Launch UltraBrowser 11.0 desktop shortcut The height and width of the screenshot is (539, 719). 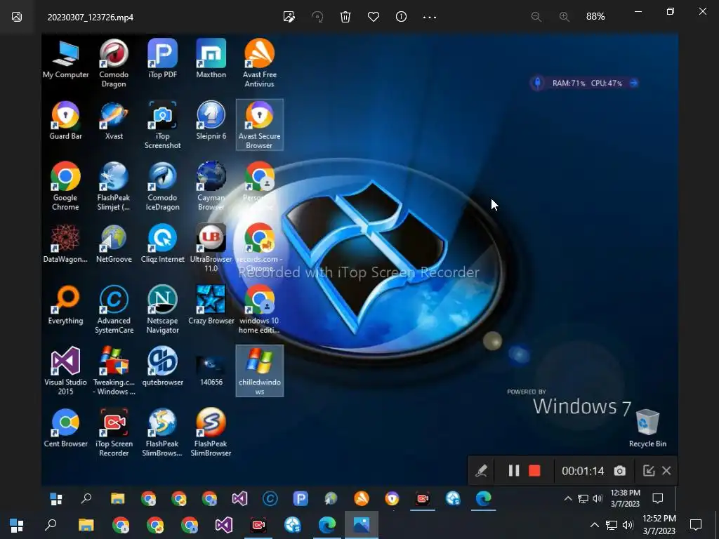coord(211,248)
